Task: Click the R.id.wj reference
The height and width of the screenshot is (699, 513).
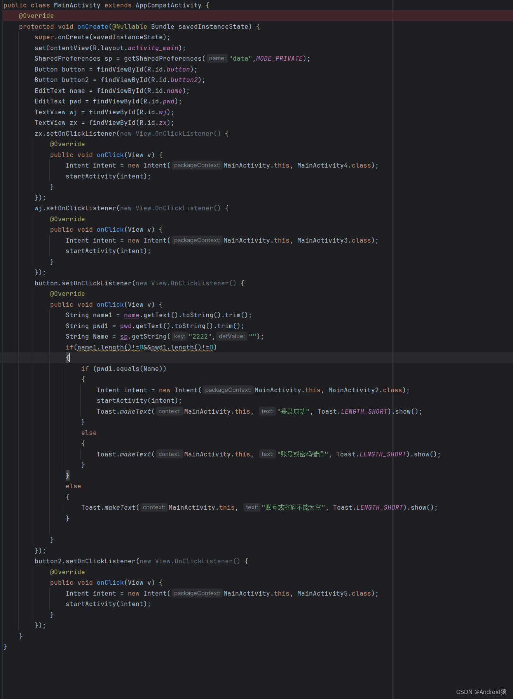Action: [x=153, y=112]
